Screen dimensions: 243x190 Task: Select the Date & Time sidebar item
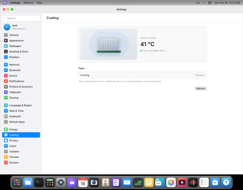point(21,111)
